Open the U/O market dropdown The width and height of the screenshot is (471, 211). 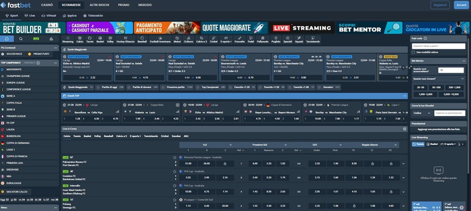click(317, 144)
